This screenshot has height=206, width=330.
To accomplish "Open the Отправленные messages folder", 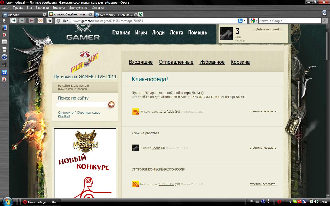I will point(176,62).
